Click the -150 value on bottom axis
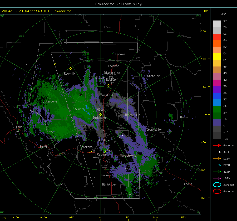 [16, 217]
